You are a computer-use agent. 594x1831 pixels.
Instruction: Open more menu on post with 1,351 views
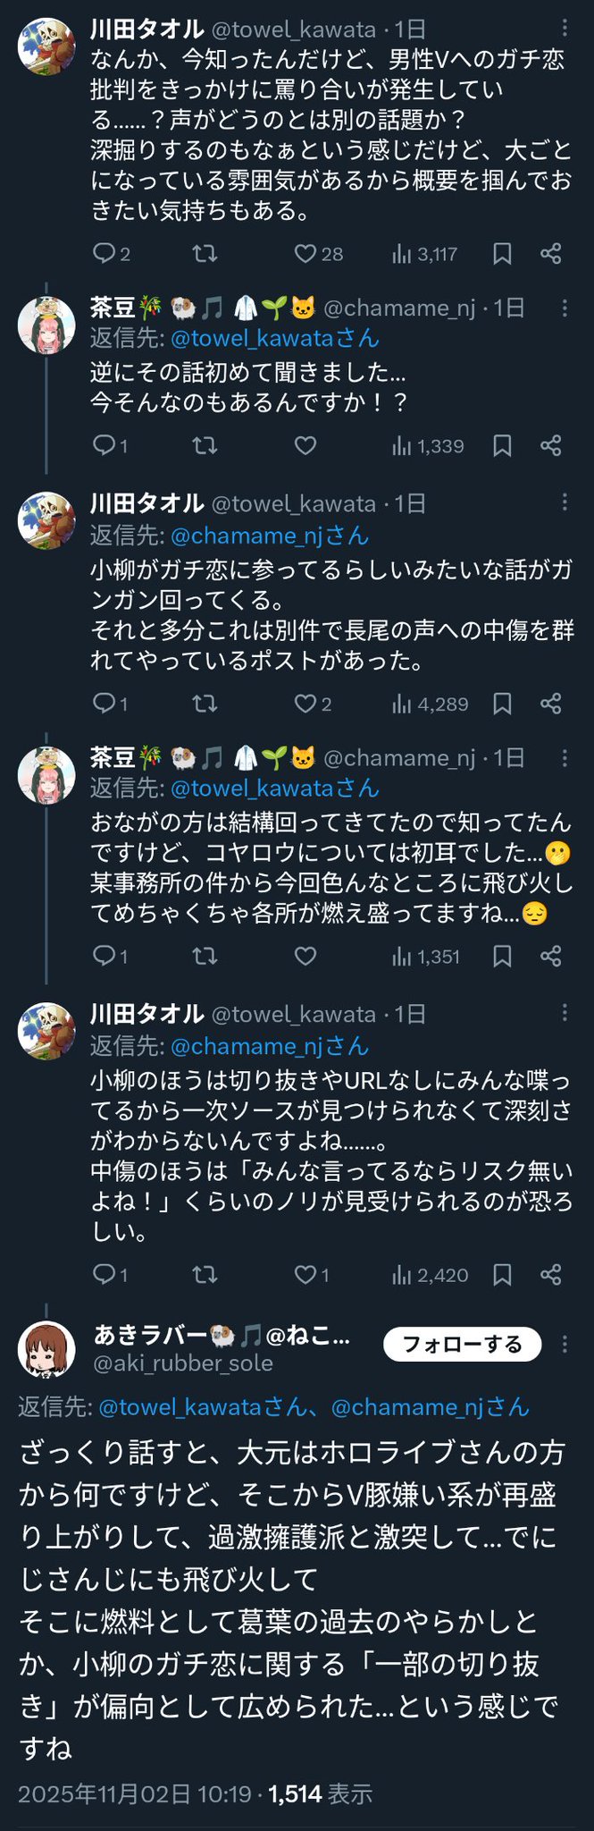565,758
